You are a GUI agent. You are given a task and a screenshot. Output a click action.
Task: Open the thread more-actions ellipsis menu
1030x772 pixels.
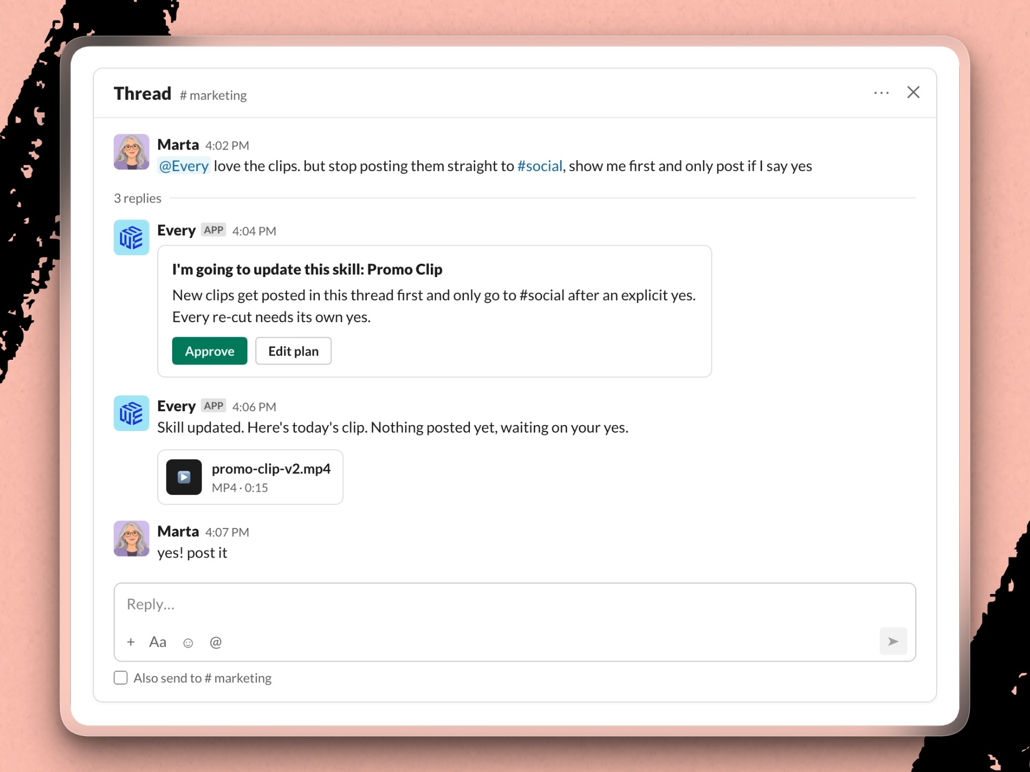[x=881, y=93]
